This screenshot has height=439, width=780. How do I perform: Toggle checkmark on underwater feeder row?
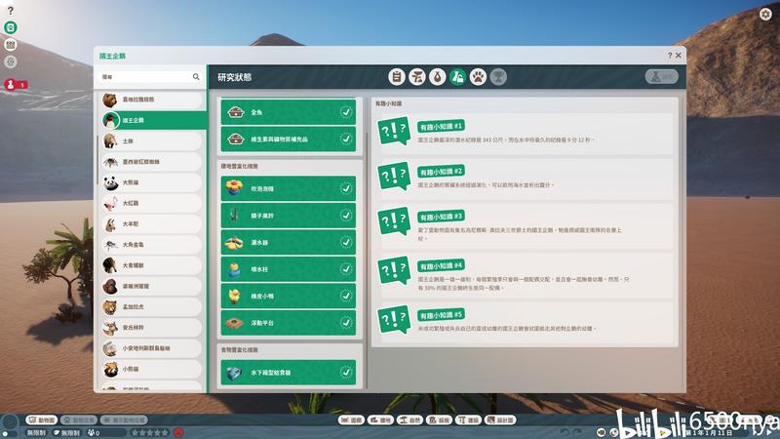pyautogui.click(x=346, y=373)
